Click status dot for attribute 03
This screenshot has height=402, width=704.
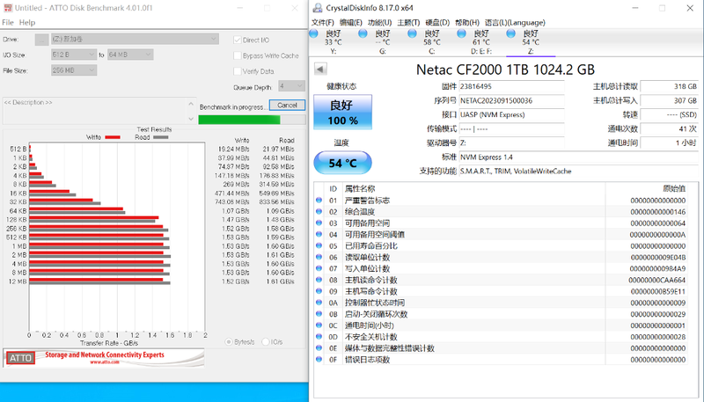pyautogui.click(x=319, y=223)
